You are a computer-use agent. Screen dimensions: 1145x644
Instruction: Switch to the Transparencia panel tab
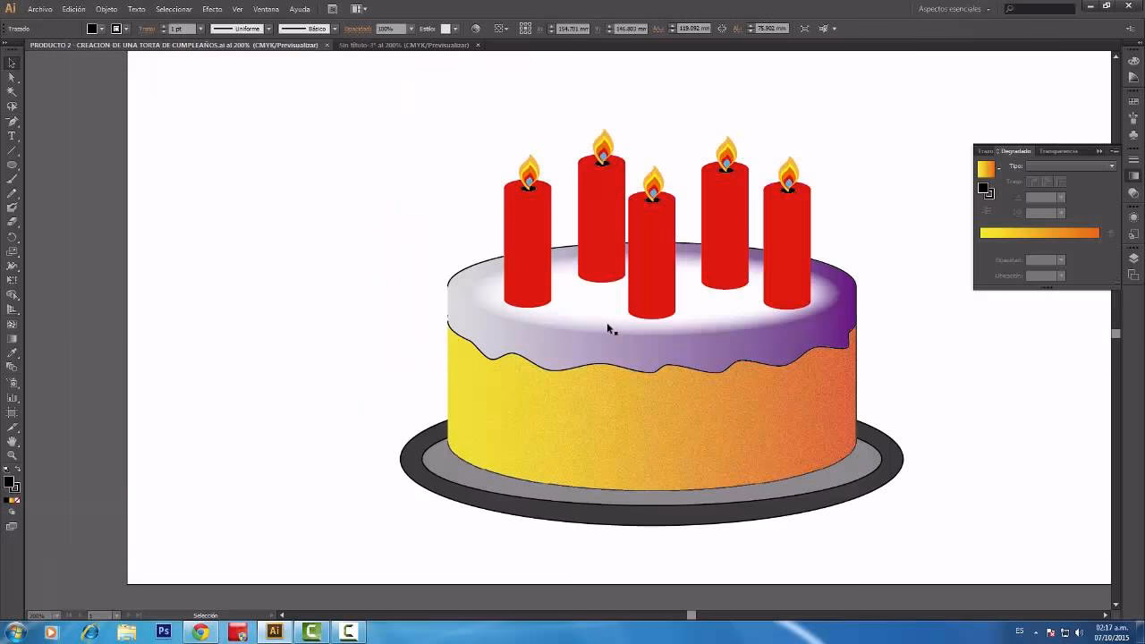1059,151
